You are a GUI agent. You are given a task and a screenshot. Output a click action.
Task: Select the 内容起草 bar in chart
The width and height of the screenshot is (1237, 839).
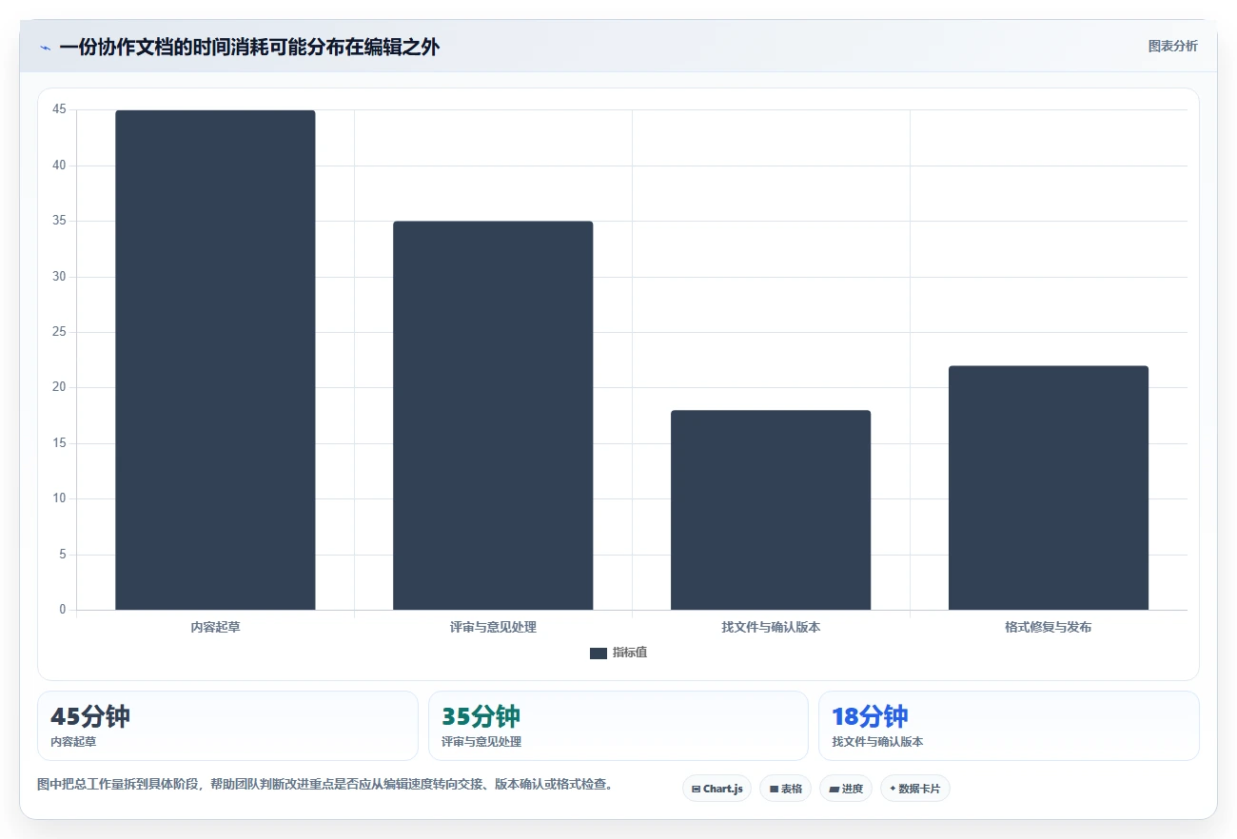tap(215, 360)
